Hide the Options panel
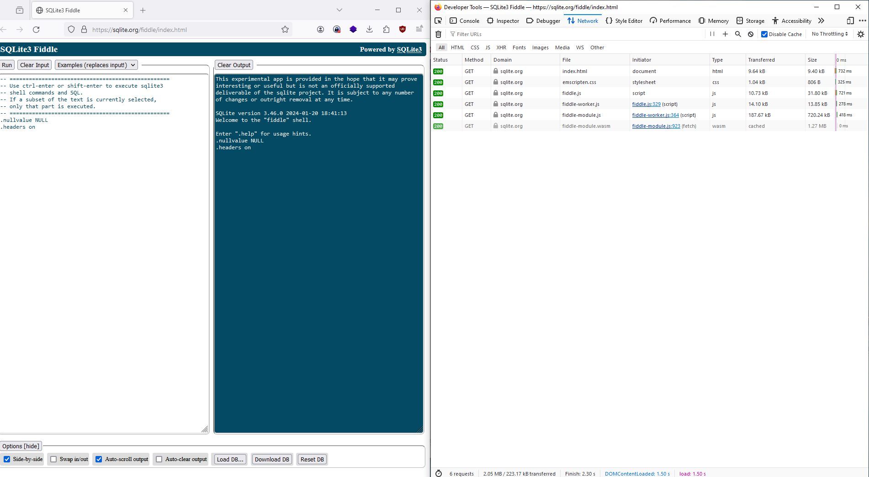This screenshot has width=869, height=477. click(x=21, y=446)
